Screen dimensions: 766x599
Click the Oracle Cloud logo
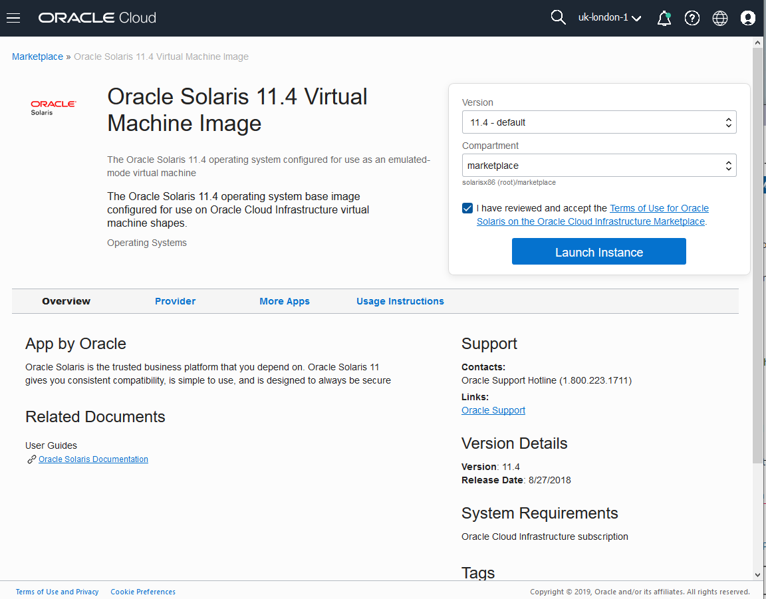(x=97, y=18)
